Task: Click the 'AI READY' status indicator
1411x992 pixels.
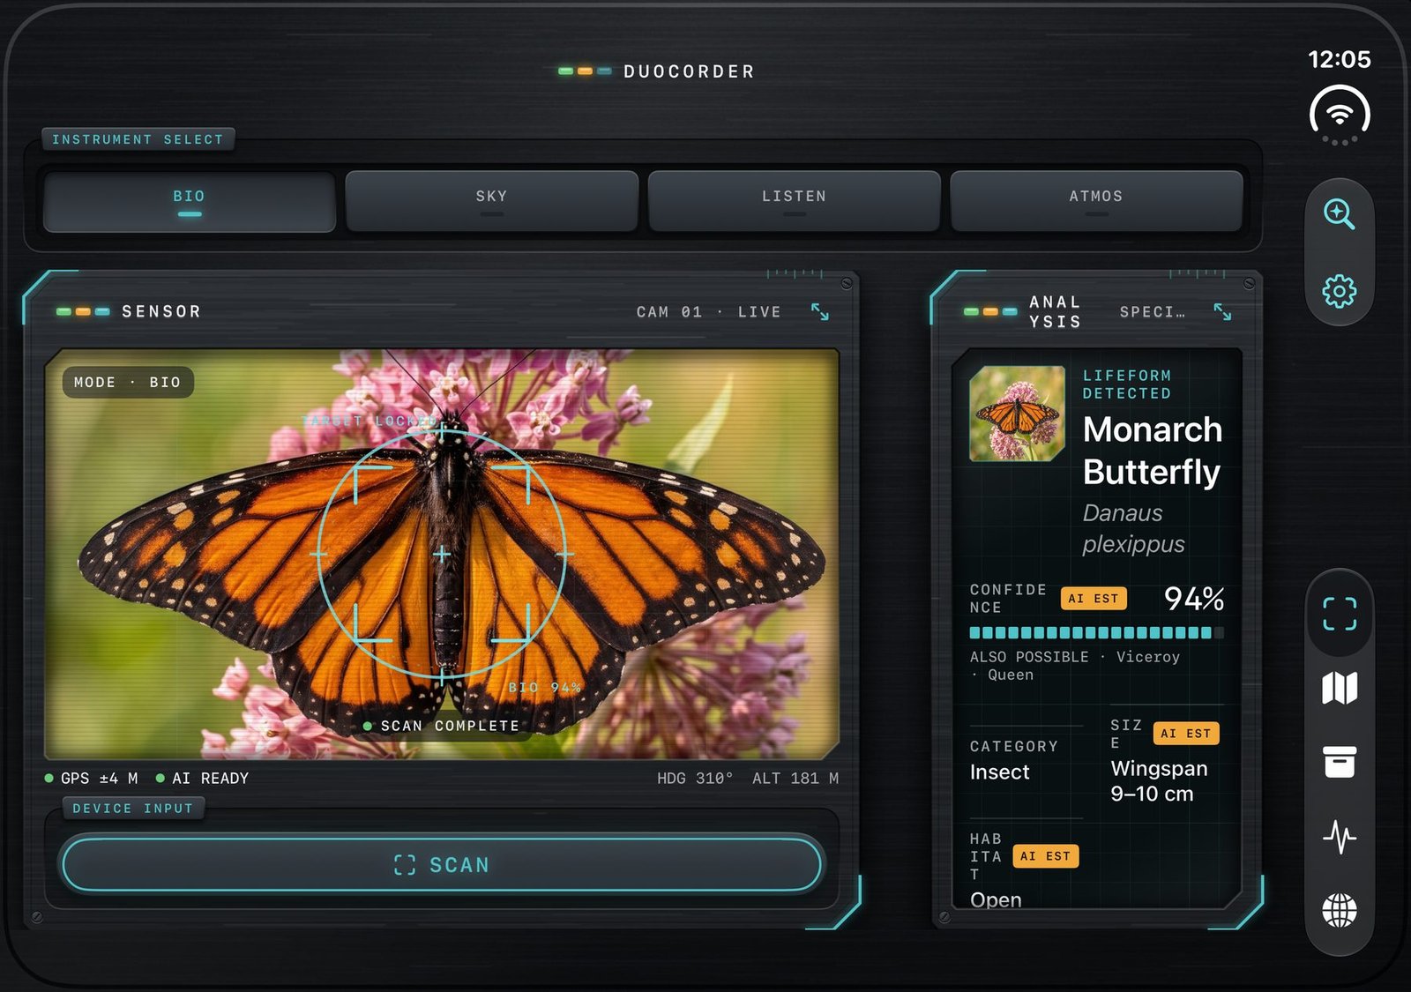Action: click(x=202, y=779)
